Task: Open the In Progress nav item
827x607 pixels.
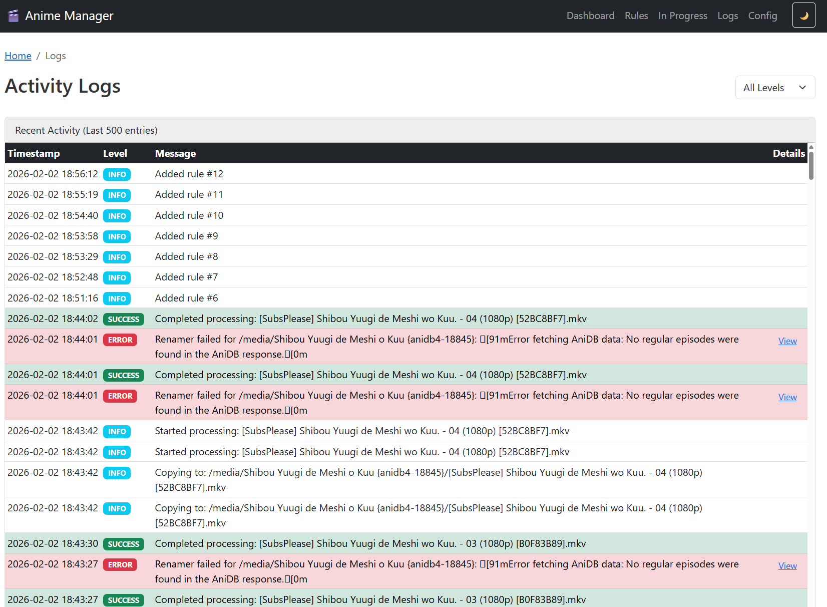Action: (682, 16)
